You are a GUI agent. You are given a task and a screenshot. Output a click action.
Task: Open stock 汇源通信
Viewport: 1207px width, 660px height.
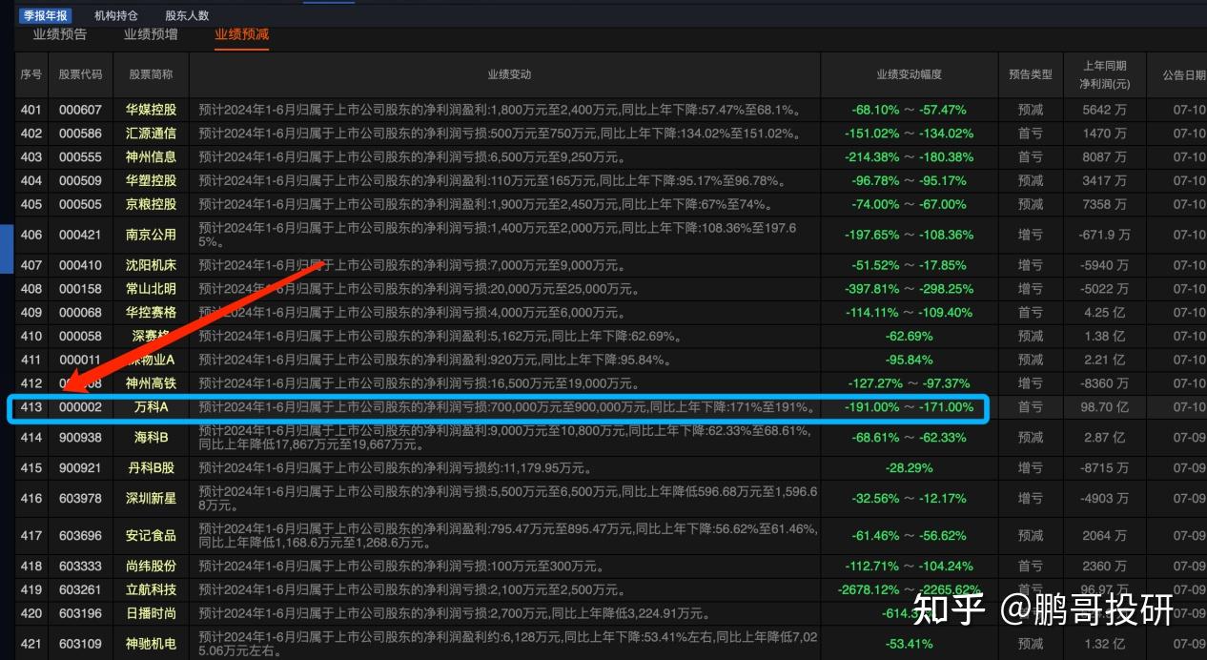151,134
